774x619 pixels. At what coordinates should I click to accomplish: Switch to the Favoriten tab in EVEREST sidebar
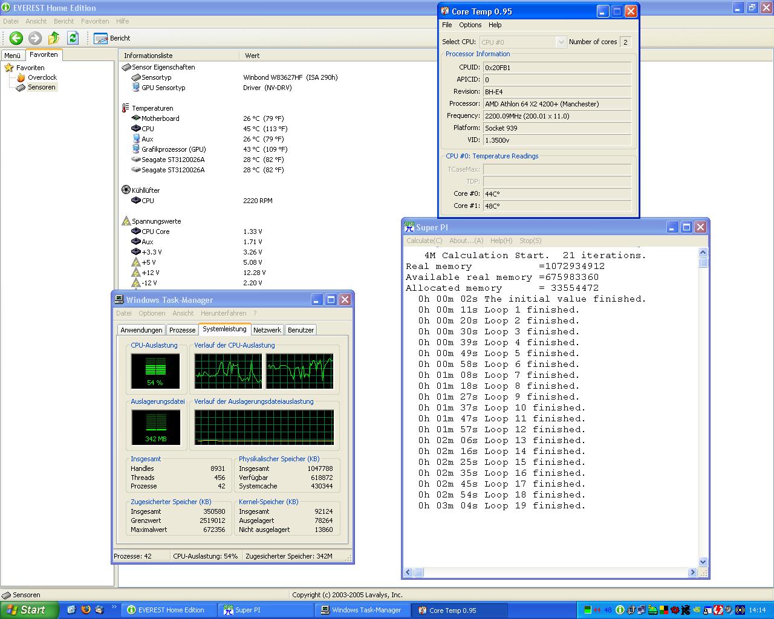(44, 54)
